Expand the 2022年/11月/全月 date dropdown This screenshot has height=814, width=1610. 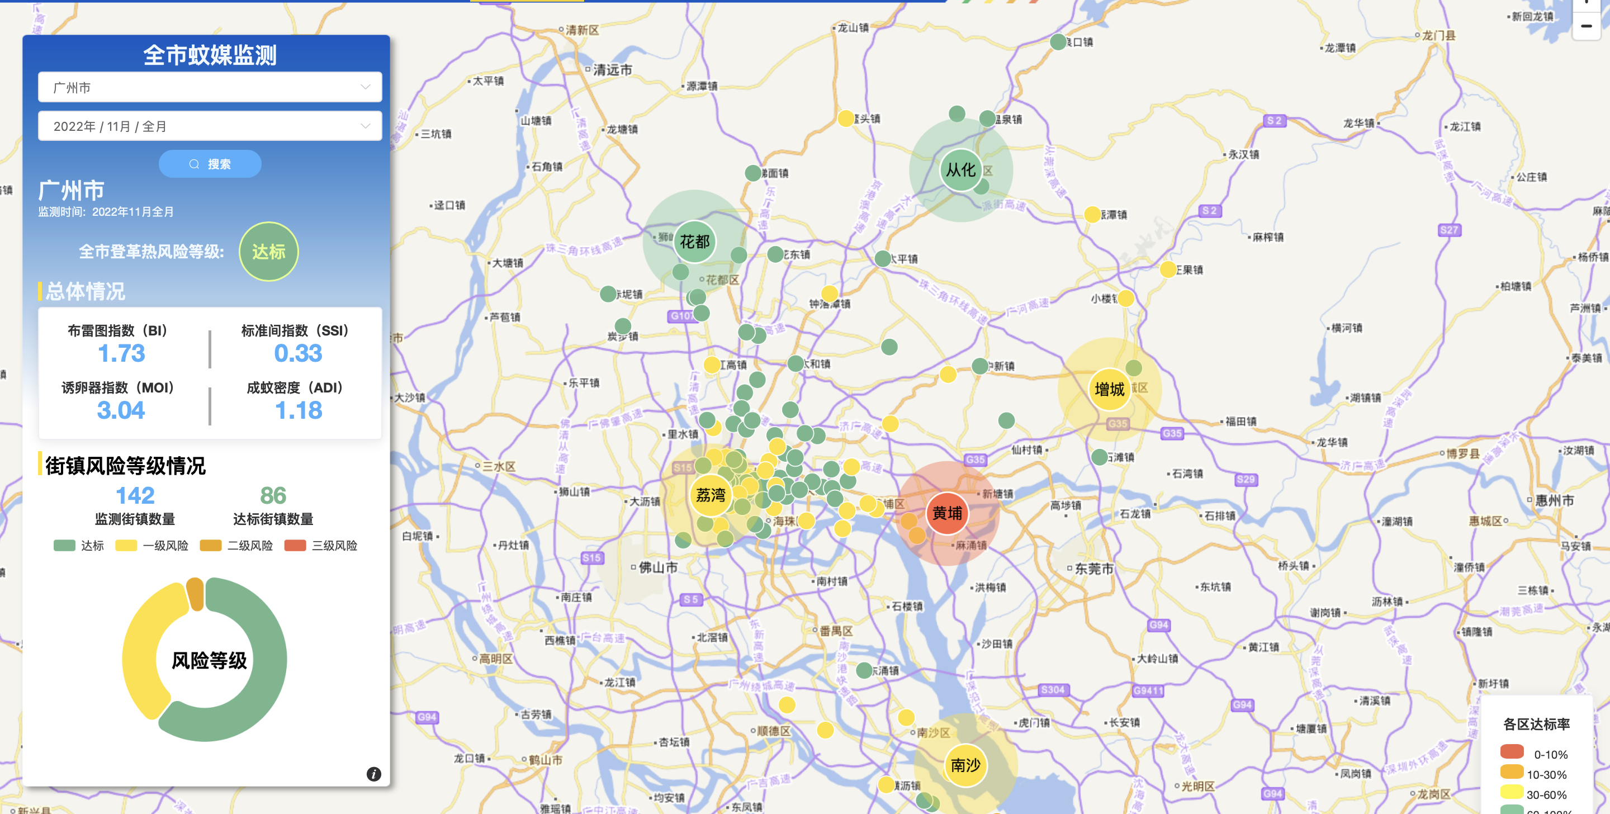210,126
